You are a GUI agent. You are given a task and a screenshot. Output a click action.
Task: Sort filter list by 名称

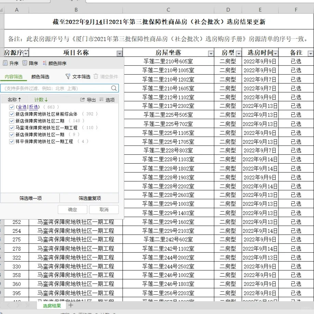[14, 100]
